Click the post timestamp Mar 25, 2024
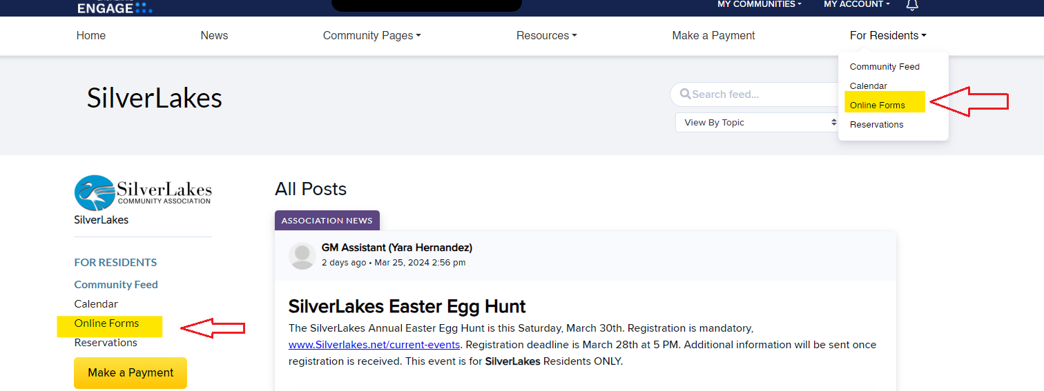 [420, 263]
